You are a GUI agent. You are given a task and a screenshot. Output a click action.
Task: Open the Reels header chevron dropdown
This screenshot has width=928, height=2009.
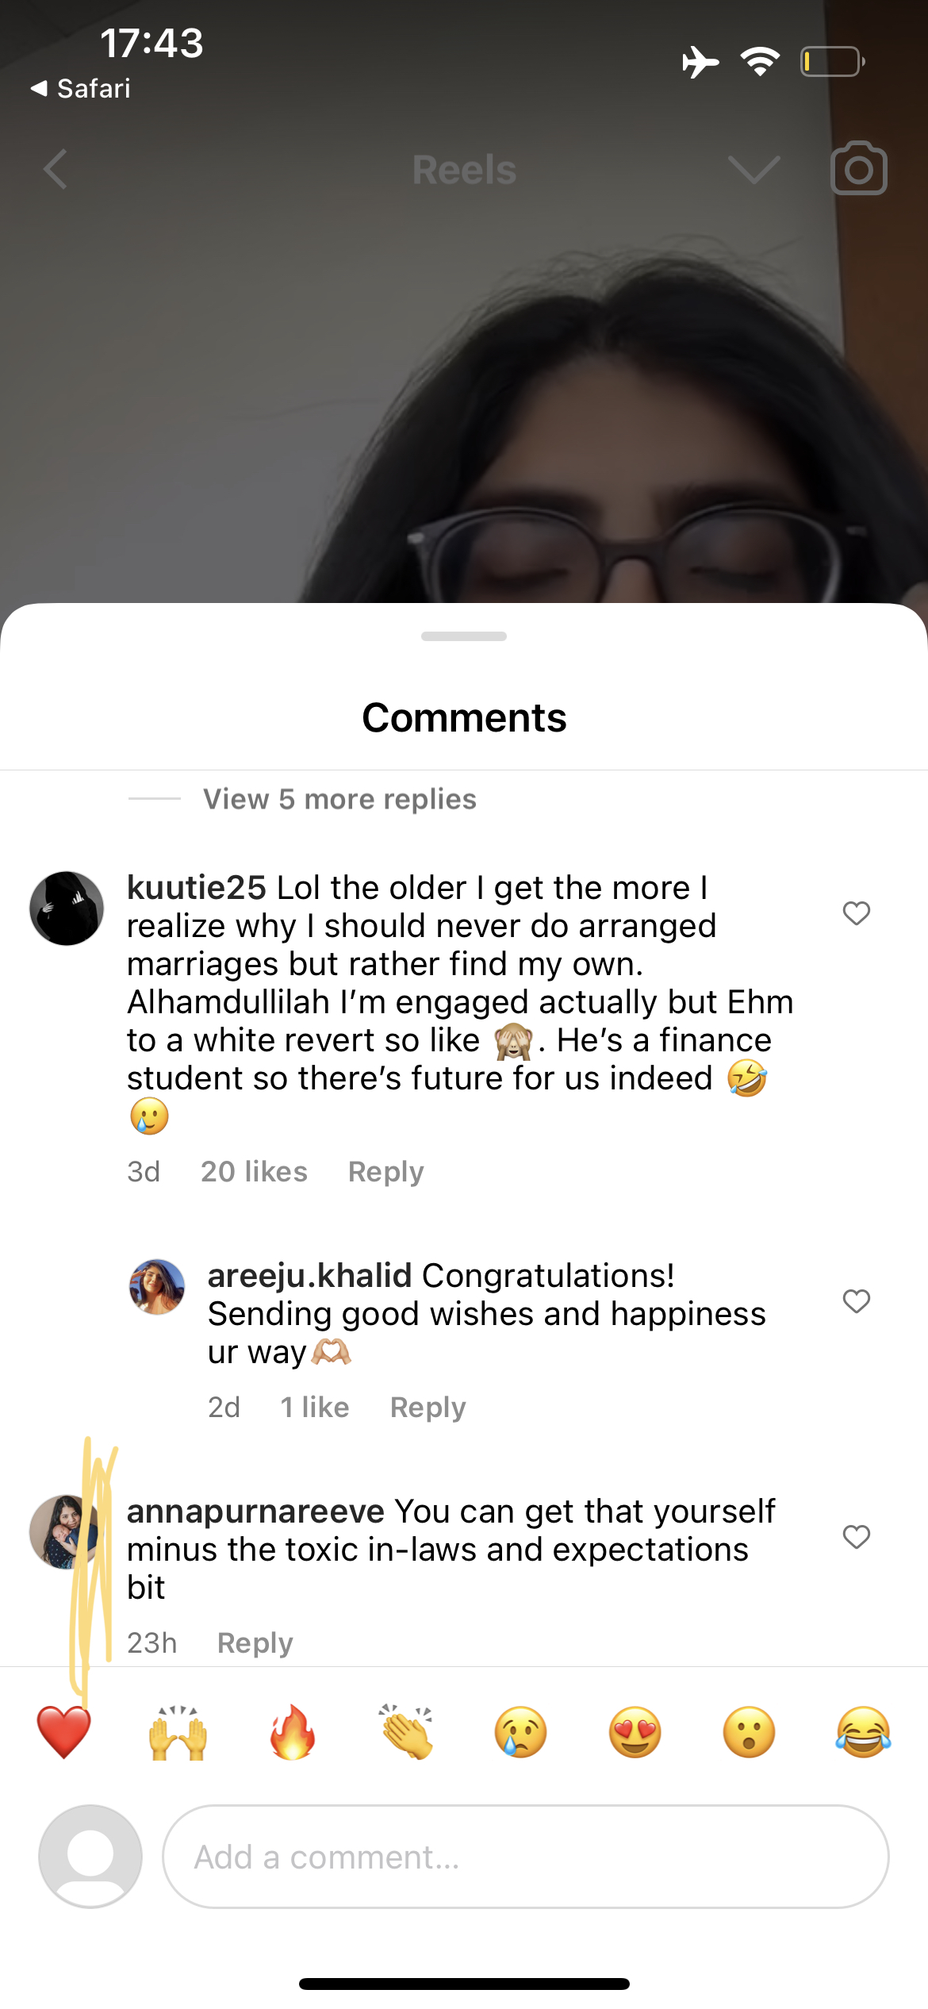[754, 169]
